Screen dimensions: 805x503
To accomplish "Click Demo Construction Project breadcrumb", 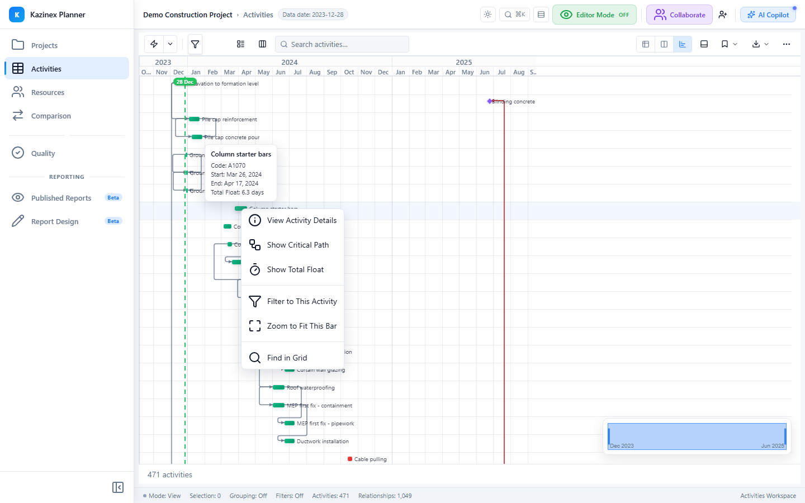I will [x=188, y=15].
